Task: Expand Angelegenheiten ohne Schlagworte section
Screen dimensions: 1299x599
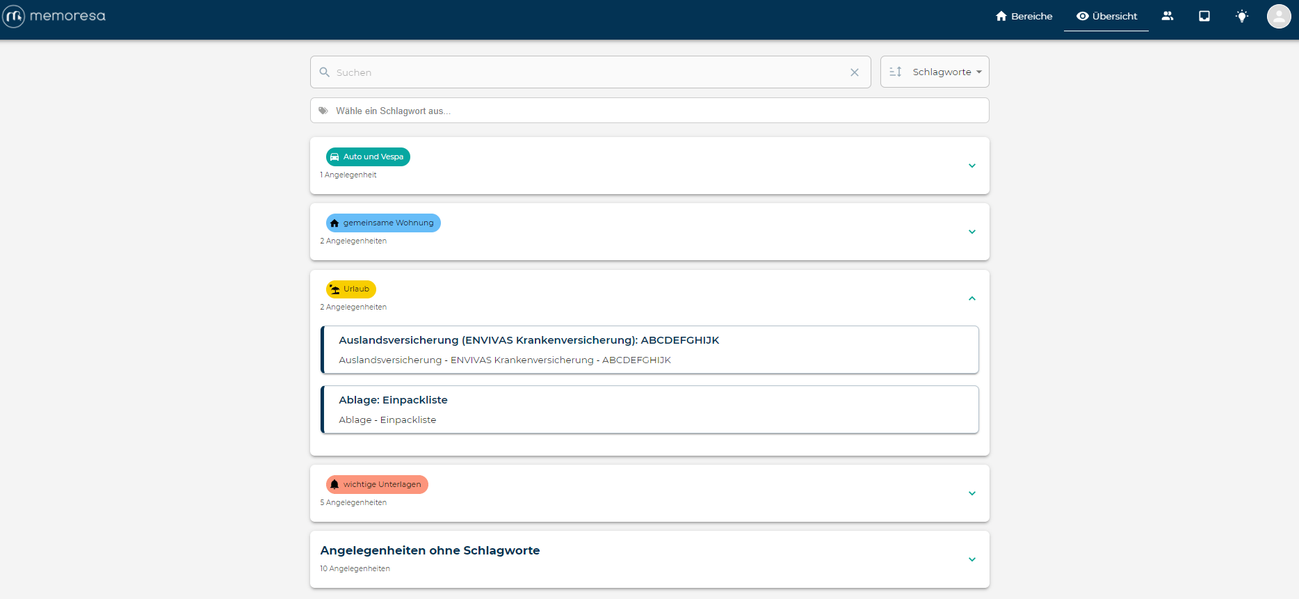Action: point(971,559)
